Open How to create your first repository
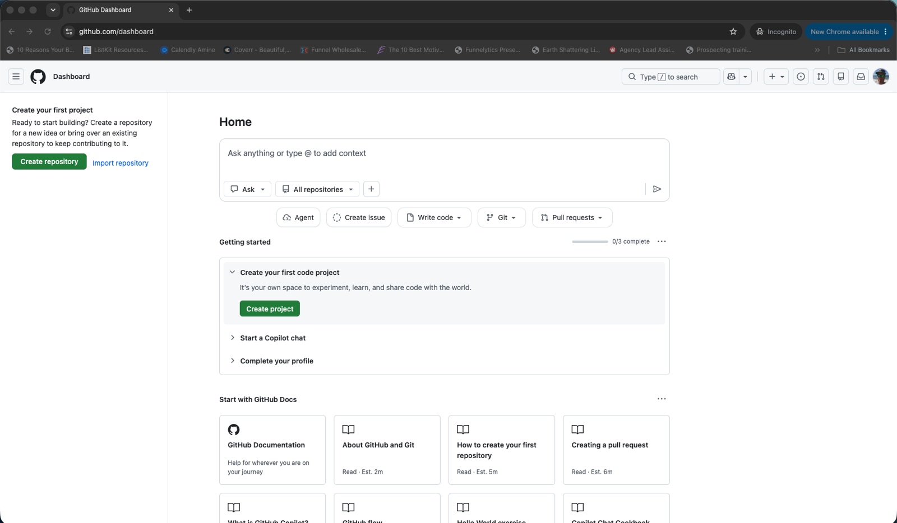The width and height of the screenshot is (897, 523). pyautogui.click(x=502, y=450)
